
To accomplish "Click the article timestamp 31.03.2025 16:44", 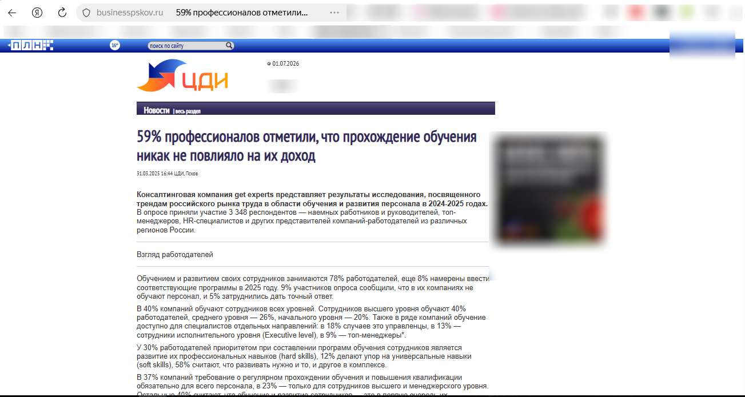I will coord(154,173).
